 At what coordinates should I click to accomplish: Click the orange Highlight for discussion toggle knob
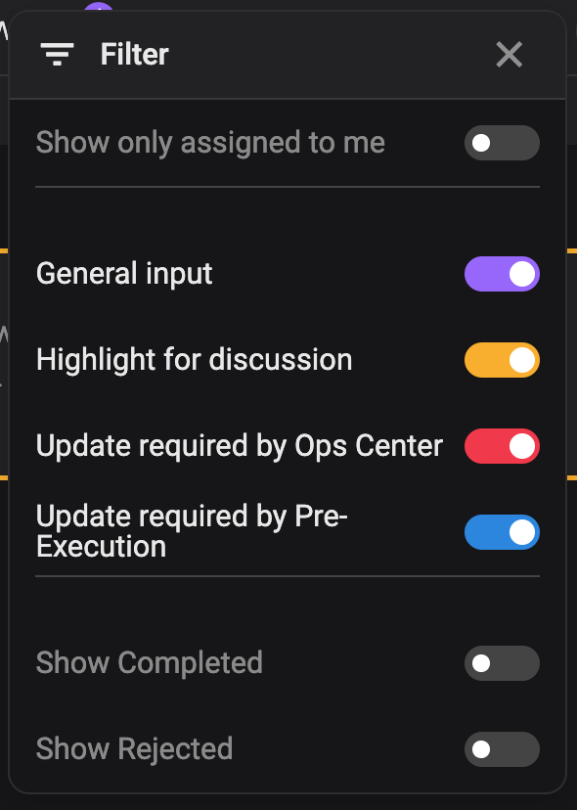click(520, 360)
